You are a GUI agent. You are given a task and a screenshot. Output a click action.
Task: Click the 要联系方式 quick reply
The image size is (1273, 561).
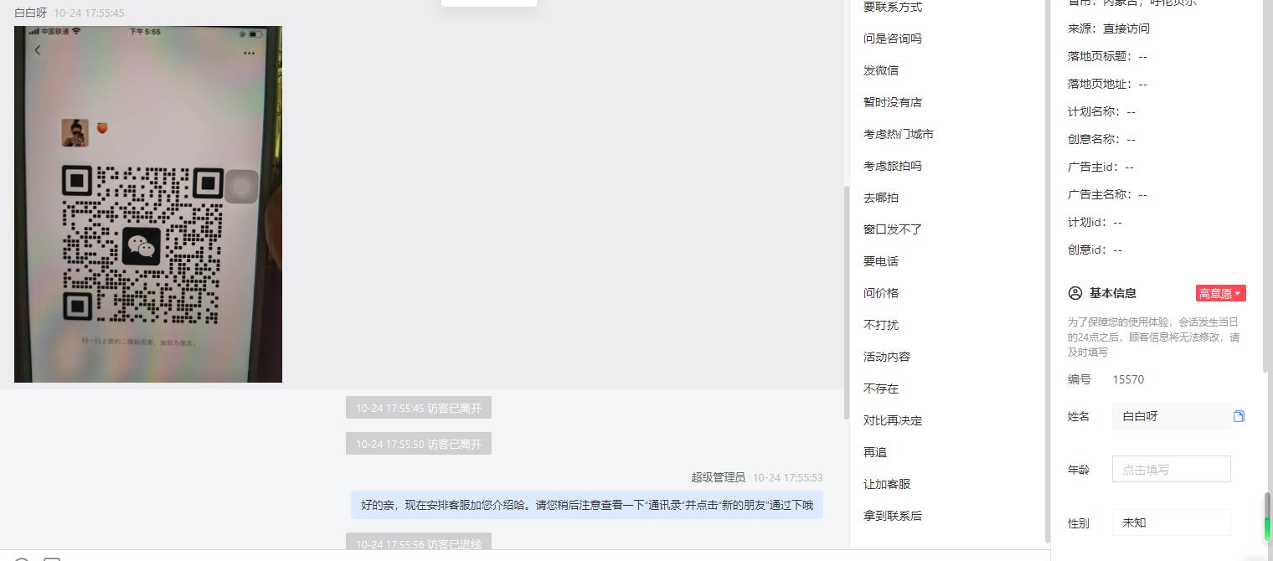893,7
